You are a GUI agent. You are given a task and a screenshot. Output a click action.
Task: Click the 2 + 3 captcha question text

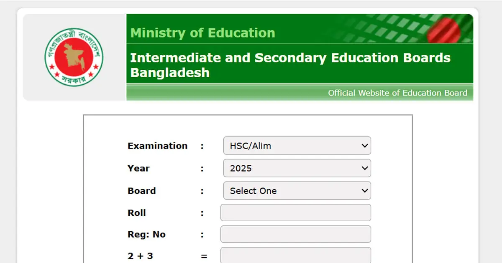[x=140, y=256]
